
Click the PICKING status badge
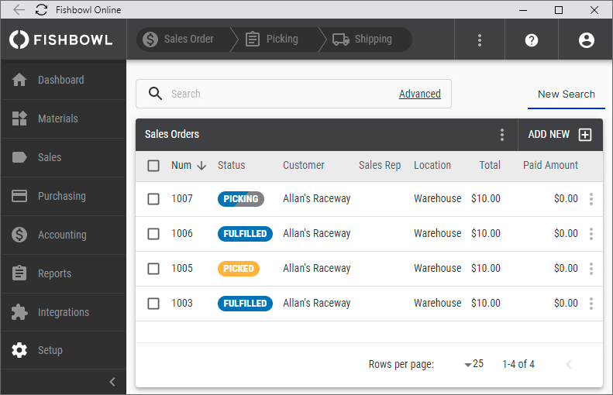[241, 199]
